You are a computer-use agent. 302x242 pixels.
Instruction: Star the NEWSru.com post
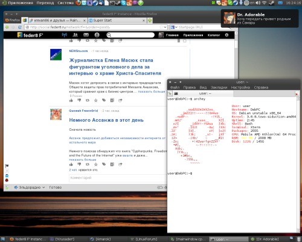click(96, 100)
